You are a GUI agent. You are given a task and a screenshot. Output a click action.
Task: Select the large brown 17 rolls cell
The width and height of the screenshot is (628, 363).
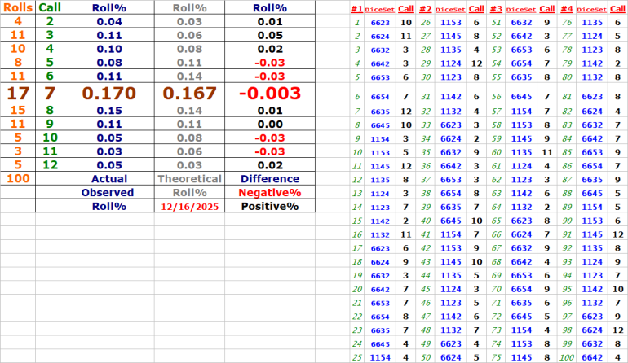pyautogui.click(x=18, y=93)
